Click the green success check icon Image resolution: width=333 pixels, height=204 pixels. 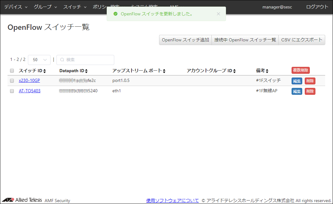point(115,14)
